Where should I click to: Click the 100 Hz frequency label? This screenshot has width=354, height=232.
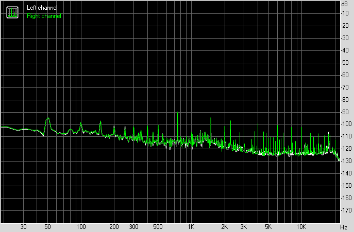tap(81, 226)
